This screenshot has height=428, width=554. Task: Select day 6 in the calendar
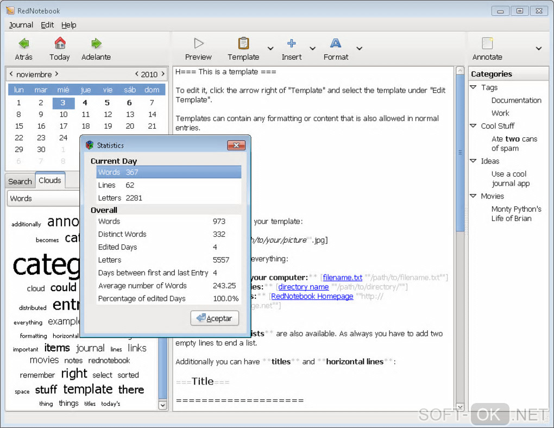(129, 103)
